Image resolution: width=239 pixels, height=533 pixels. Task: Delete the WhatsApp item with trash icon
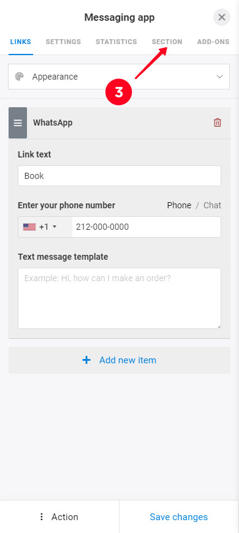tap(217, 123)
